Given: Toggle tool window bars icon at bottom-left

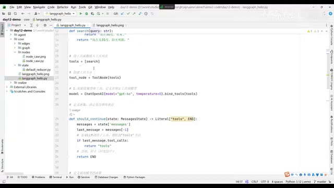Looking at the screenshot, I should [4, 182].
